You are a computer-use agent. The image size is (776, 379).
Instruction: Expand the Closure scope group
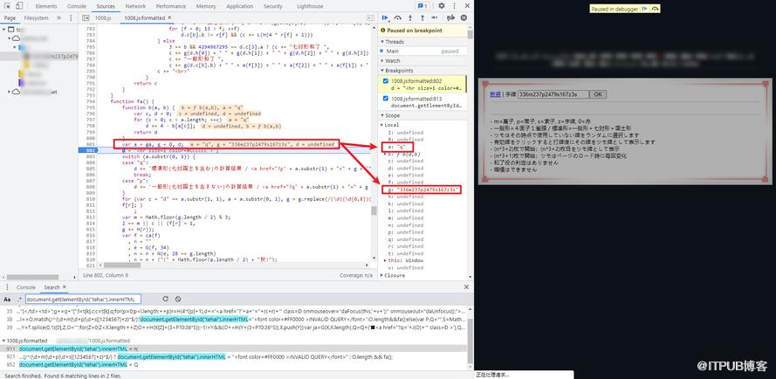pos(381,275)
